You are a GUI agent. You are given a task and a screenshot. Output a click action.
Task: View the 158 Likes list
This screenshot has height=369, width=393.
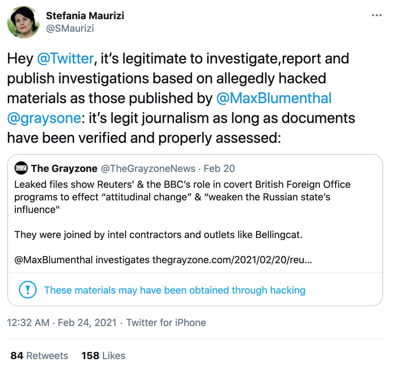tap(103, 355)
